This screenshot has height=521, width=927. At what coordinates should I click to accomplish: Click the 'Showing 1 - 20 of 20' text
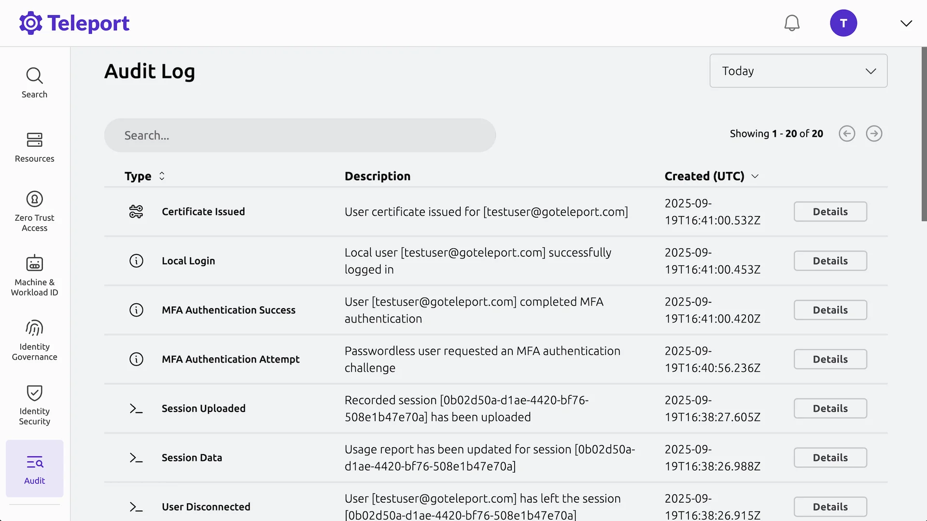(x=776, y=134)
